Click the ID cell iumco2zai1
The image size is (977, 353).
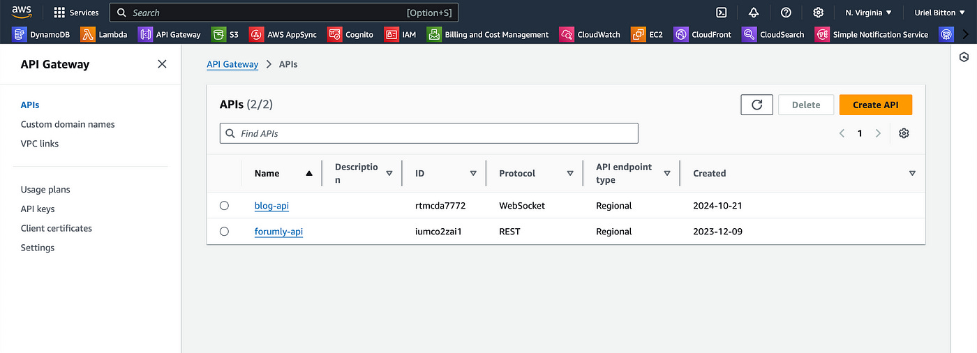(438, 232)
